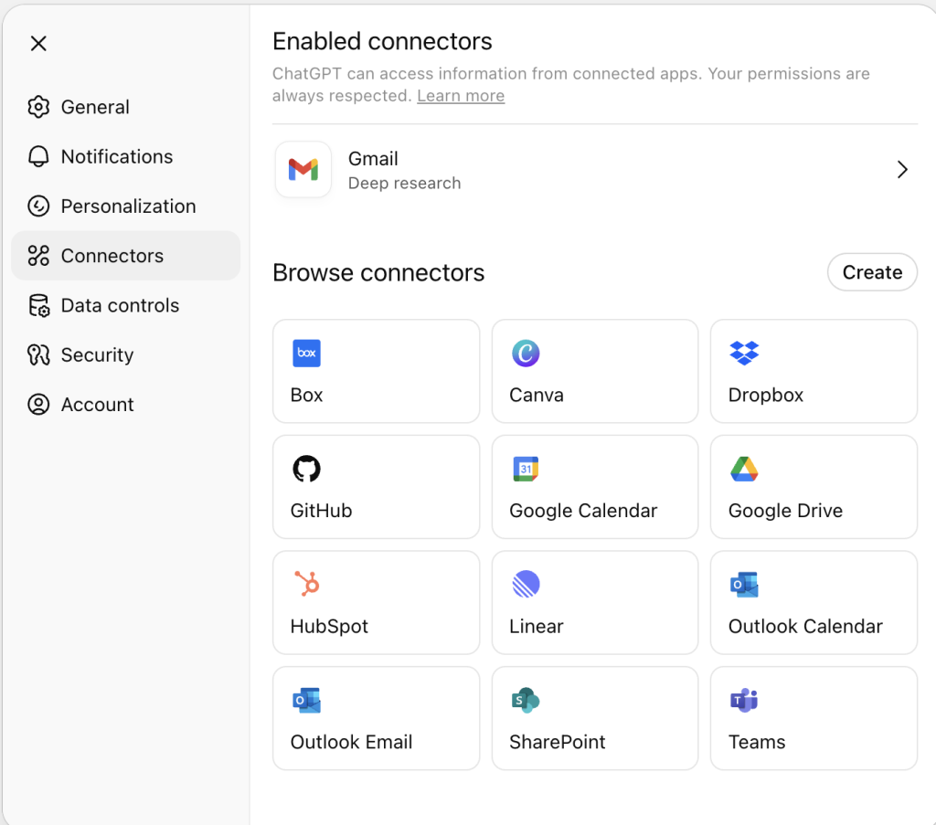Click the Google Drive triangle icon
This screenshot has height=825, width=936.
click(744, 469)
